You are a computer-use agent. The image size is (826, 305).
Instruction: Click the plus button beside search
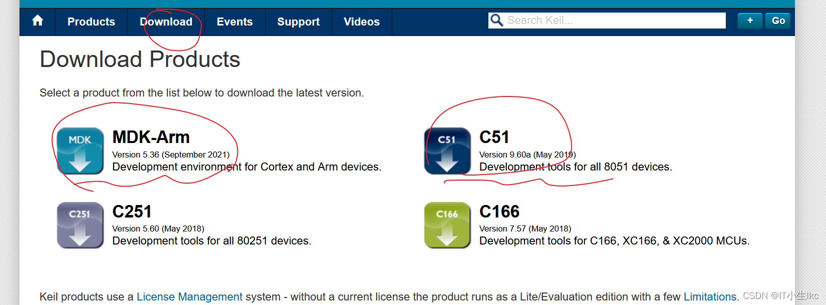[750, 20]
